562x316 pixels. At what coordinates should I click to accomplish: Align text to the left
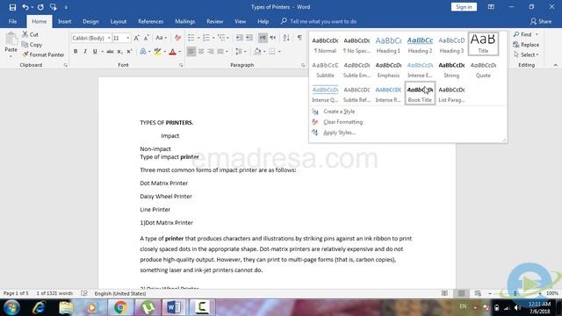click(x=191, y=52)
